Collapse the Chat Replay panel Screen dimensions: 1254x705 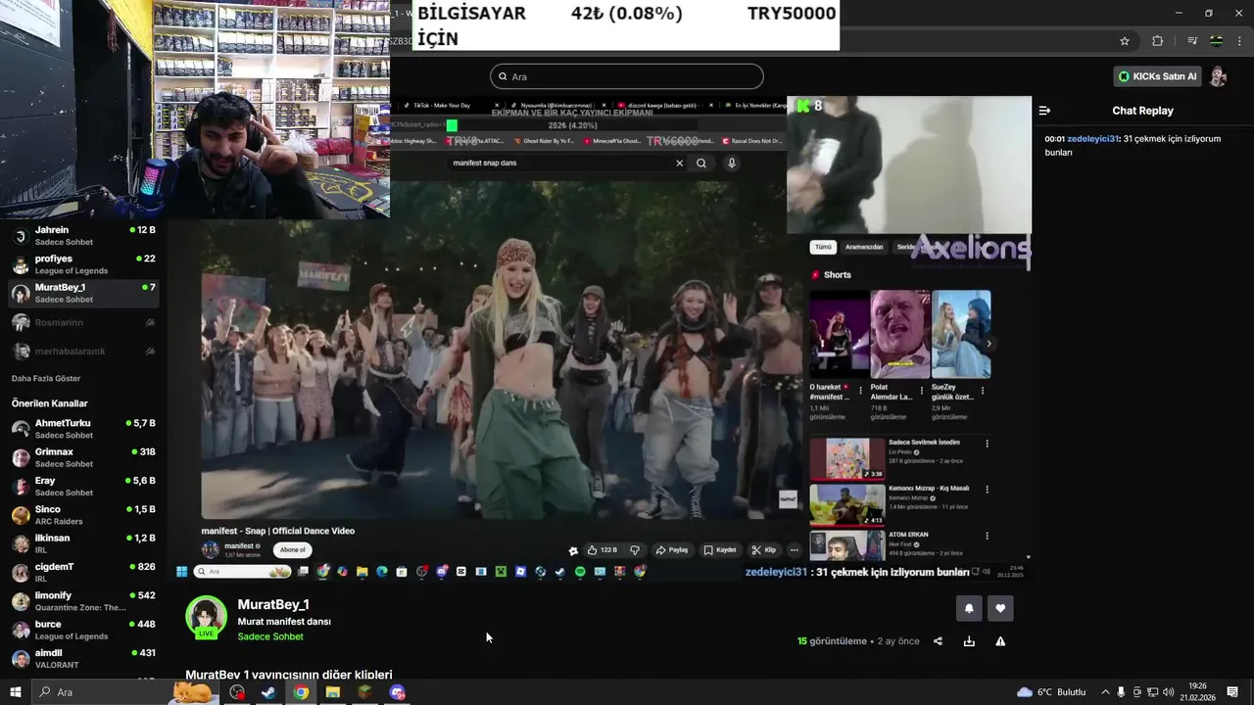(1044, 111)
